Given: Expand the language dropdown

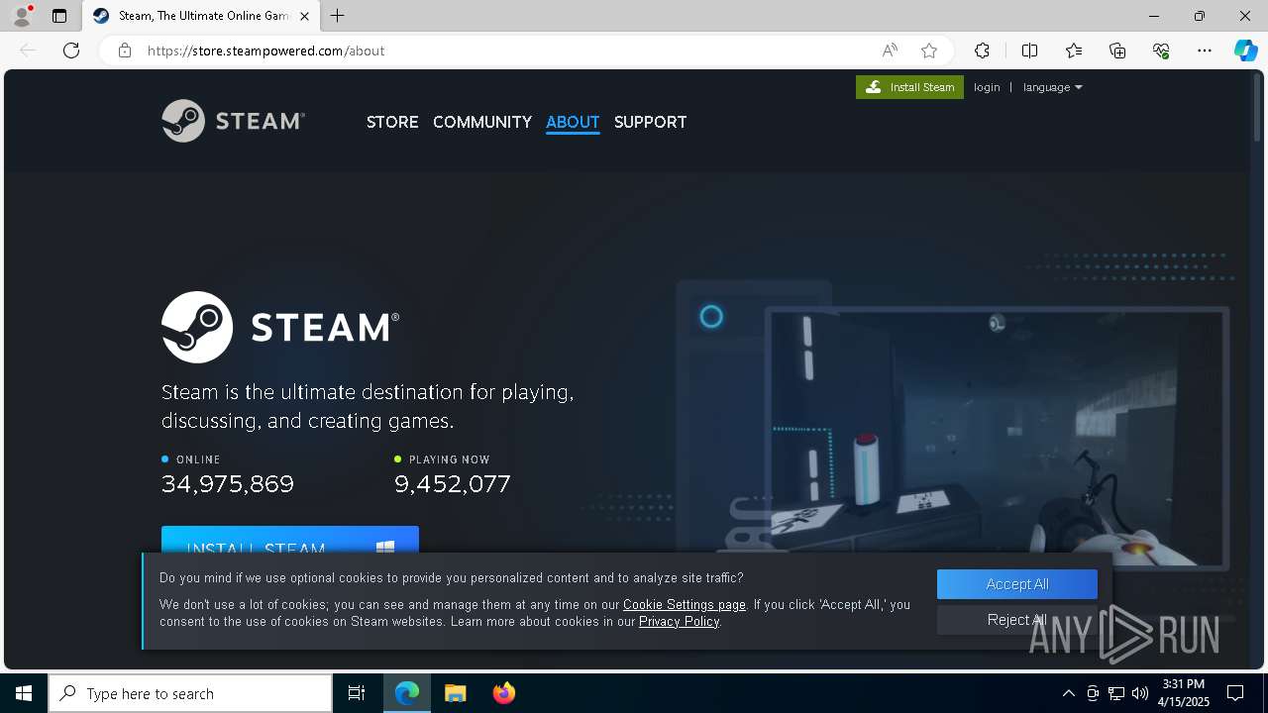Looking at the screenshot, I should tap(1052, 87).
